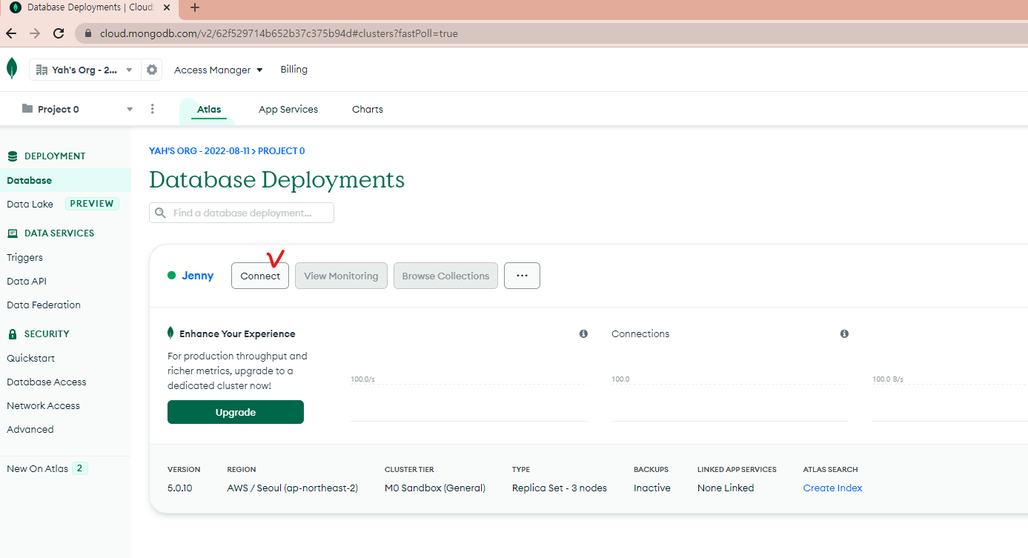
Task: Switch to the App Services tab
Action: (288, 109)
